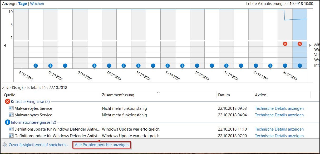Switch view to Wochen
The height and width of the screenshot is (154, 320).
pos(37,4)
